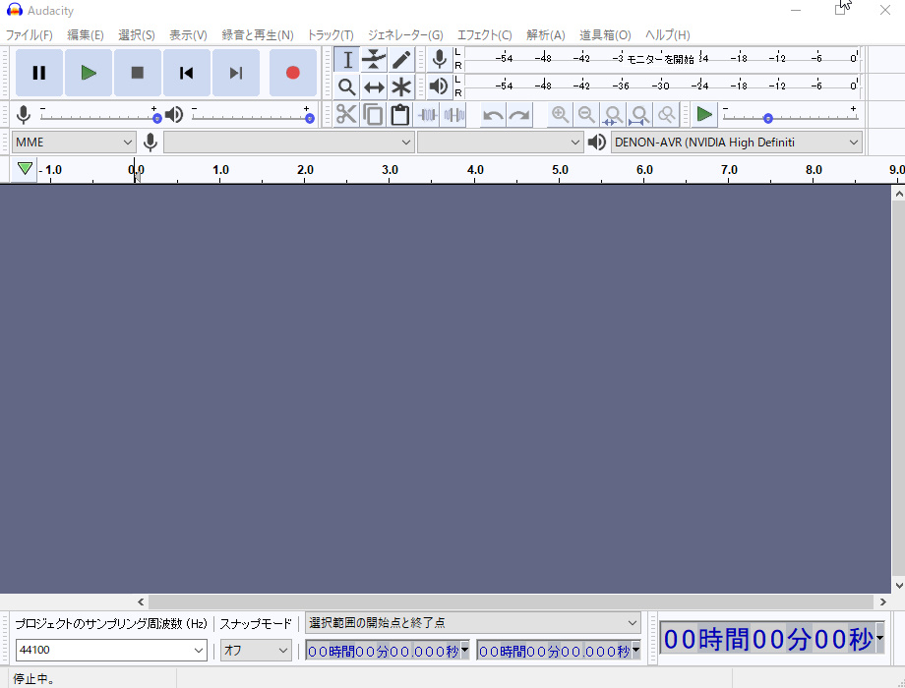
Task: Click the Zoom In toolbar icon
Action: click(560, 115)
